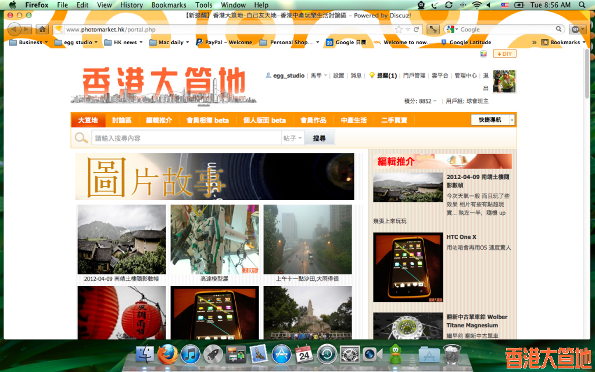The height and width of the screenshot is (372, 595).
Task: Open the 管理中心 admin link
Action: click(465, 76)
